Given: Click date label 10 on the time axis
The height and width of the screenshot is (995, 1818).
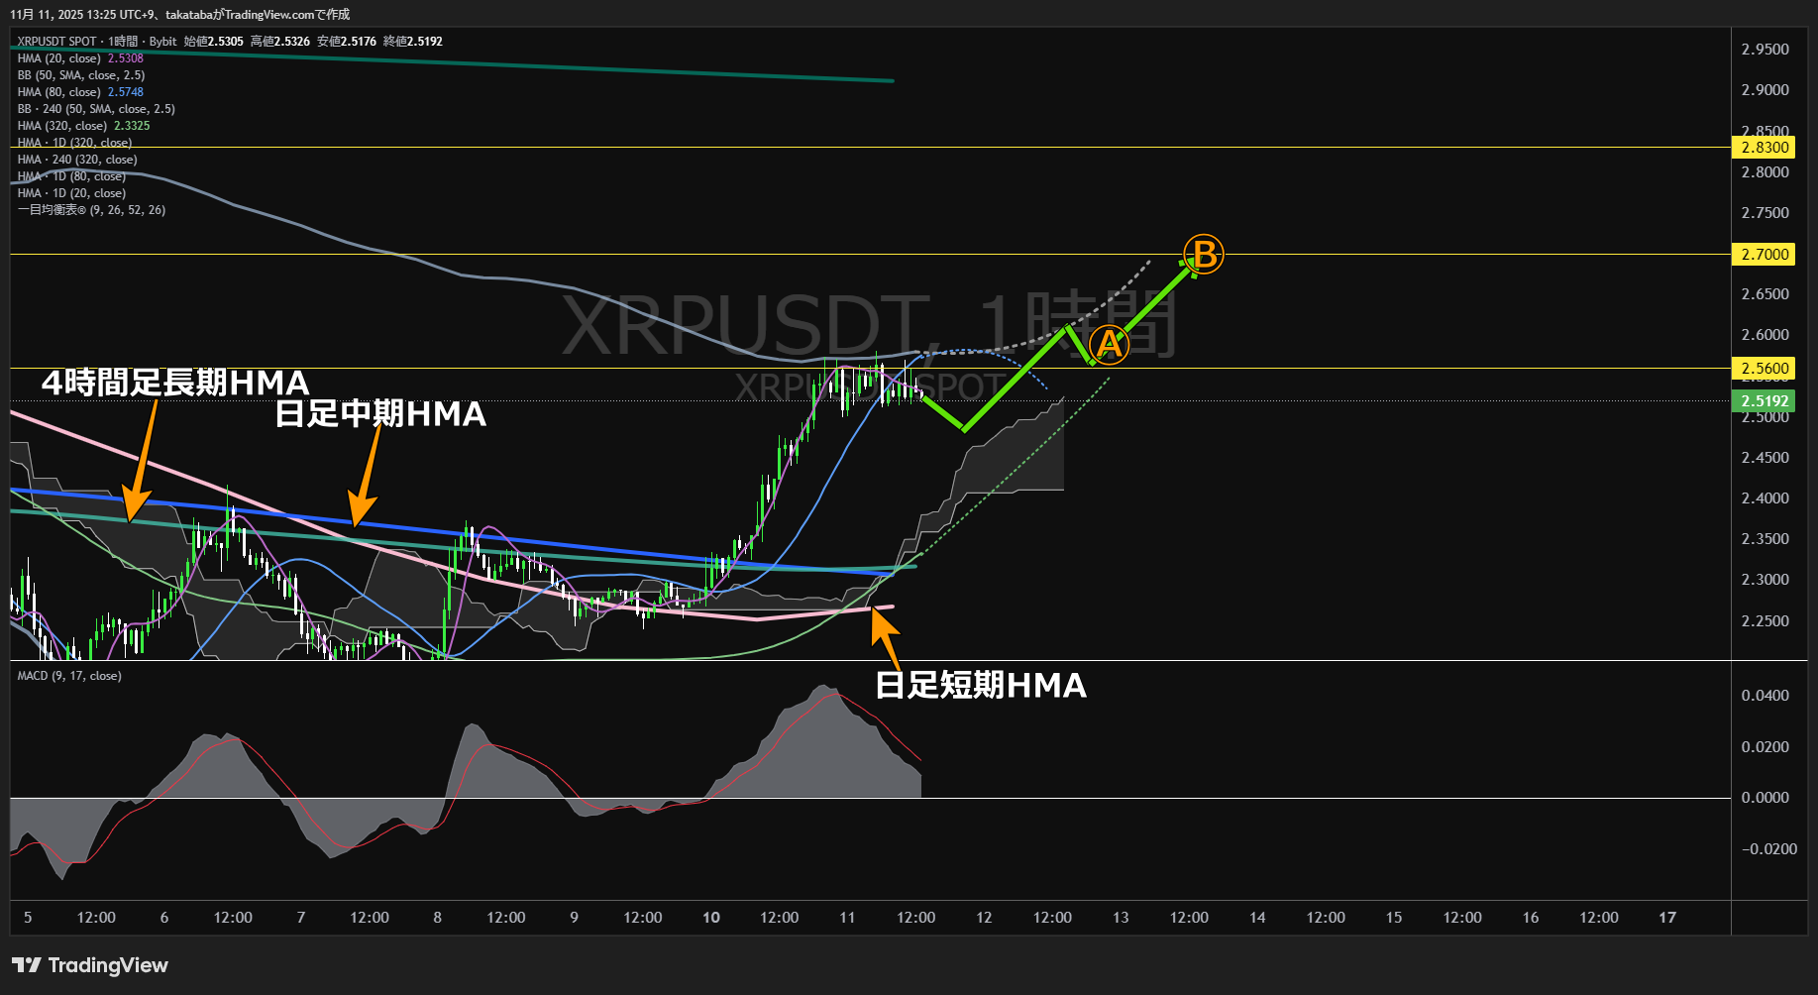Looking at the screenshot, I should (x=711, y=918).
